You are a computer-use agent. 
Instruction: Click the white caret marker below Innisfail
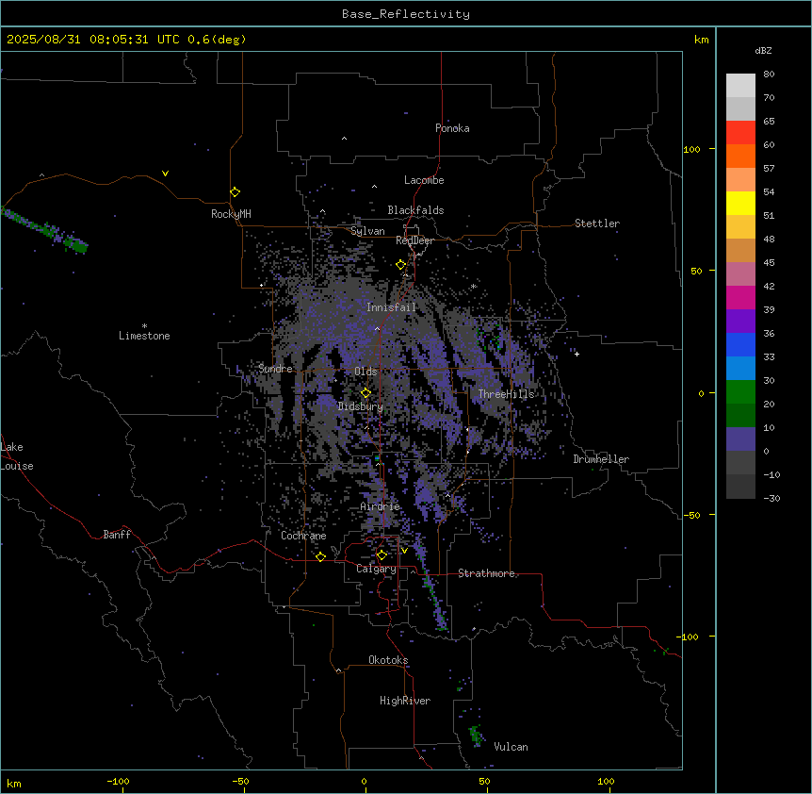[377, 328]
